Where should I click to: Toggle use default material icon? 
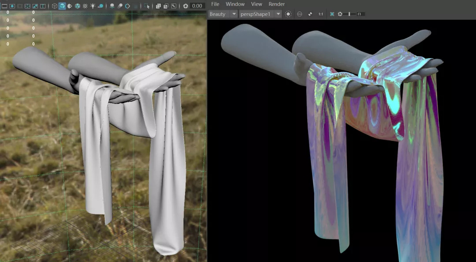click(x=70, y=6)
